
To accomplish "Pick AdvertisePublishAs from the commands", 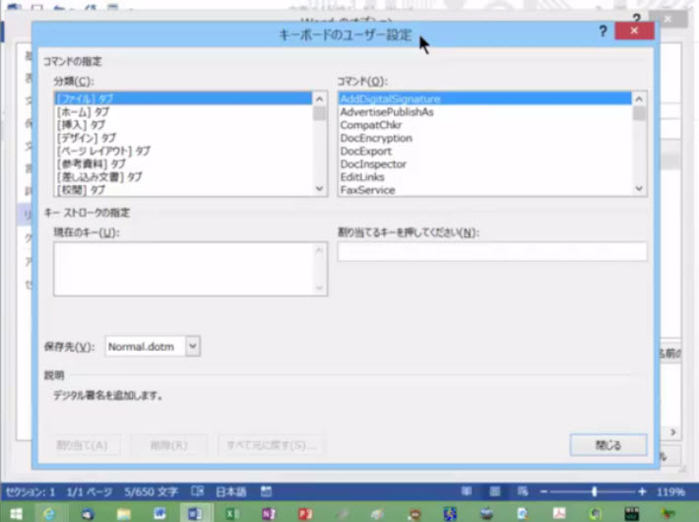I will 387,112.
